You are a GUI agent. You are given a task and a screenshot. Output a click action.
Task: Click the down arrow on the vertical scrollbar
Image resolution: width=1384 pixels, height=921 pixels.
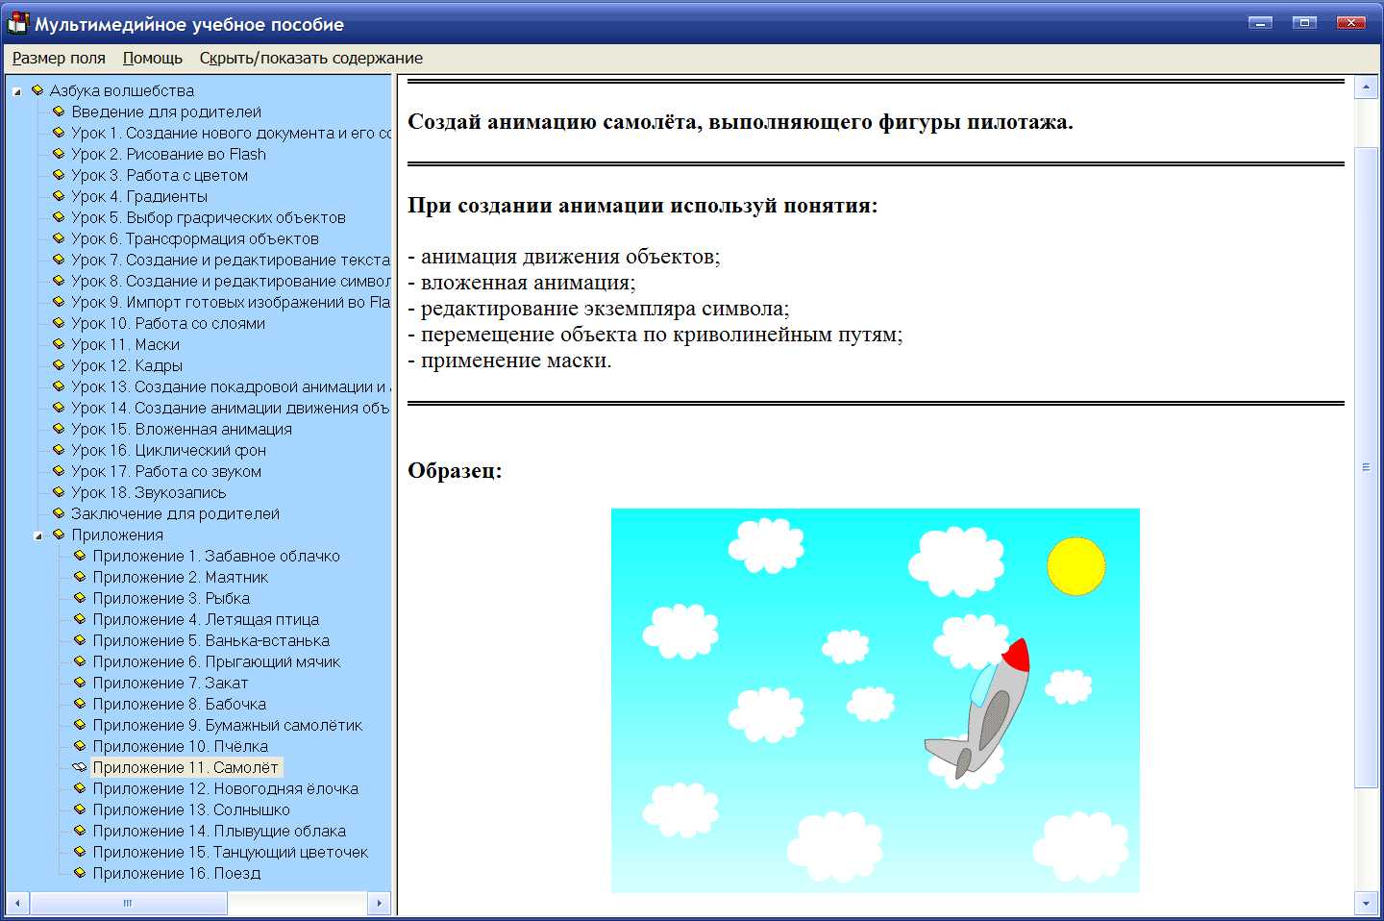point(1368,904)
